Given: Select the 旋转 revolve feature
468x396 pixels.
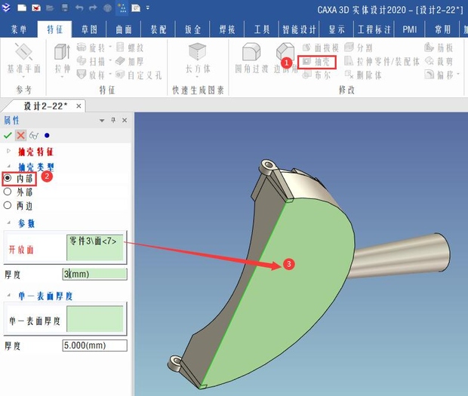Looking at the screenshot, I should coord(91,48).
